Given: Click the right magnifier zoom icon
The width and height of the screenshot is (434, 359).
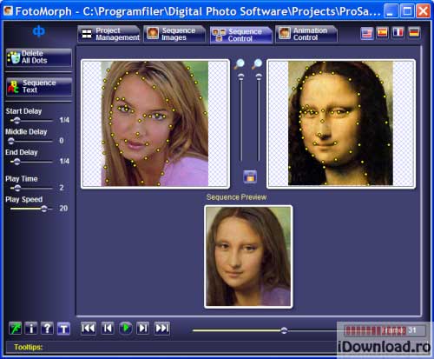Looking at the screenshot, I should (257, 63).
